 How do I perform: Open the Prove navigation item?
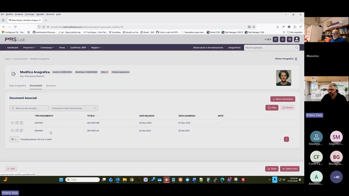coord(62,48)
